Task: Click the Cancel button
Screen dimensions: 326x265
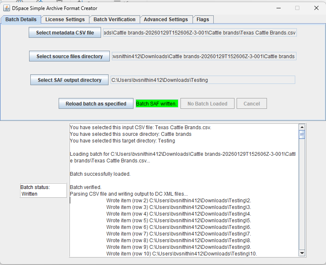Action: pos(252,103)
